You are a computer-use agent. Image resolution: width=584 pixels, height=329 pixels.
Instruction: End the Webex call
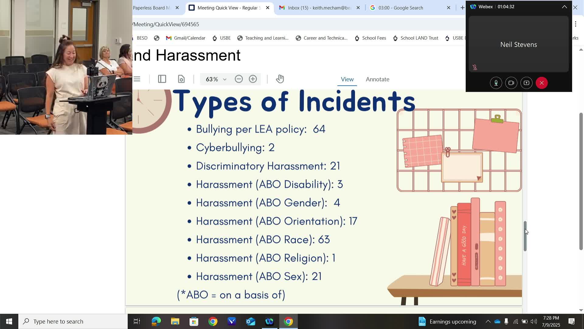542,83
